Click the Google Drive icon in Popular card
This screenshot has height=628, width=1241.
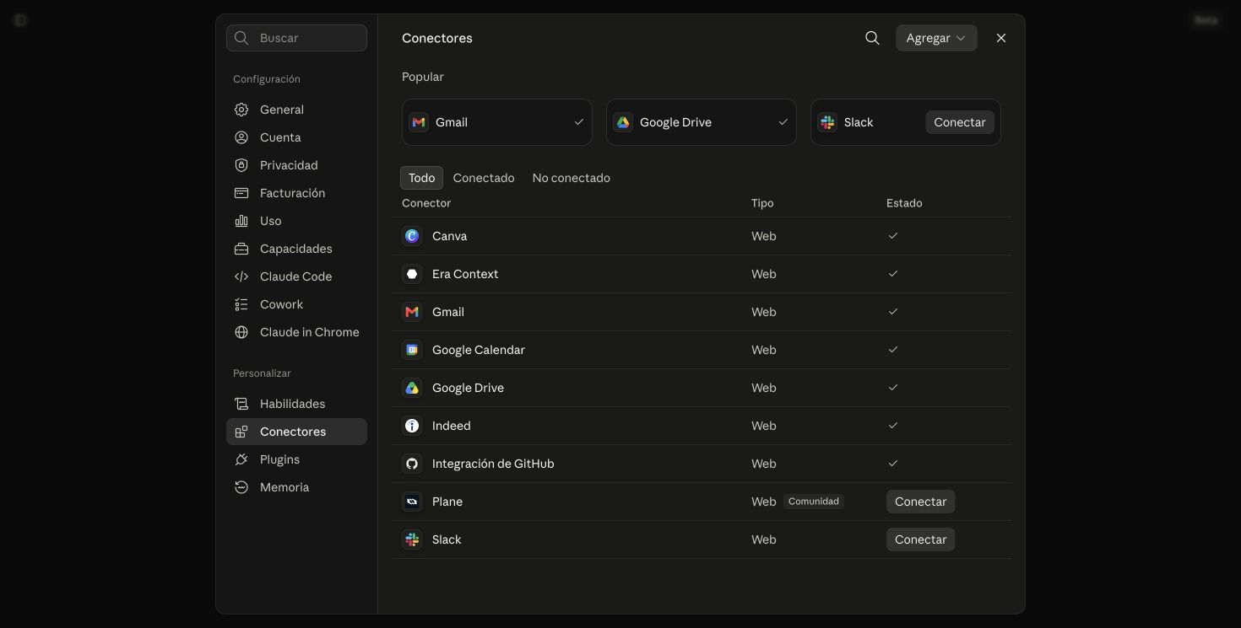click(x=623, y=122)
